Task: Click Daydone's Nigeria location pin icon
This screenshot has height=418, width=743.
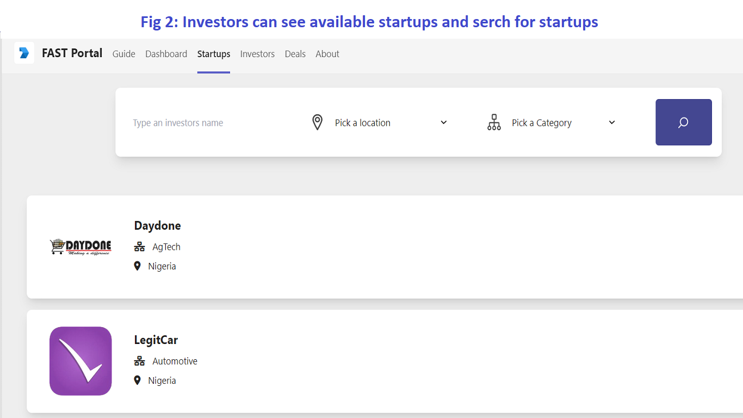Action: (137, 266)
